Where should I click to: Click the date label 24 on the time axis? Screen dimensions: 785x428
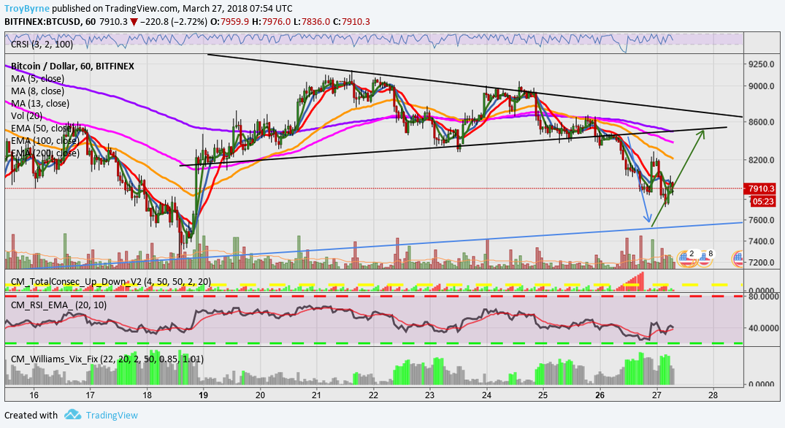click(486, 394)
